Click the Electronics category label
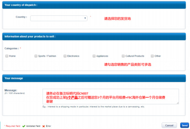190x129 pixels. coord(73,56)
